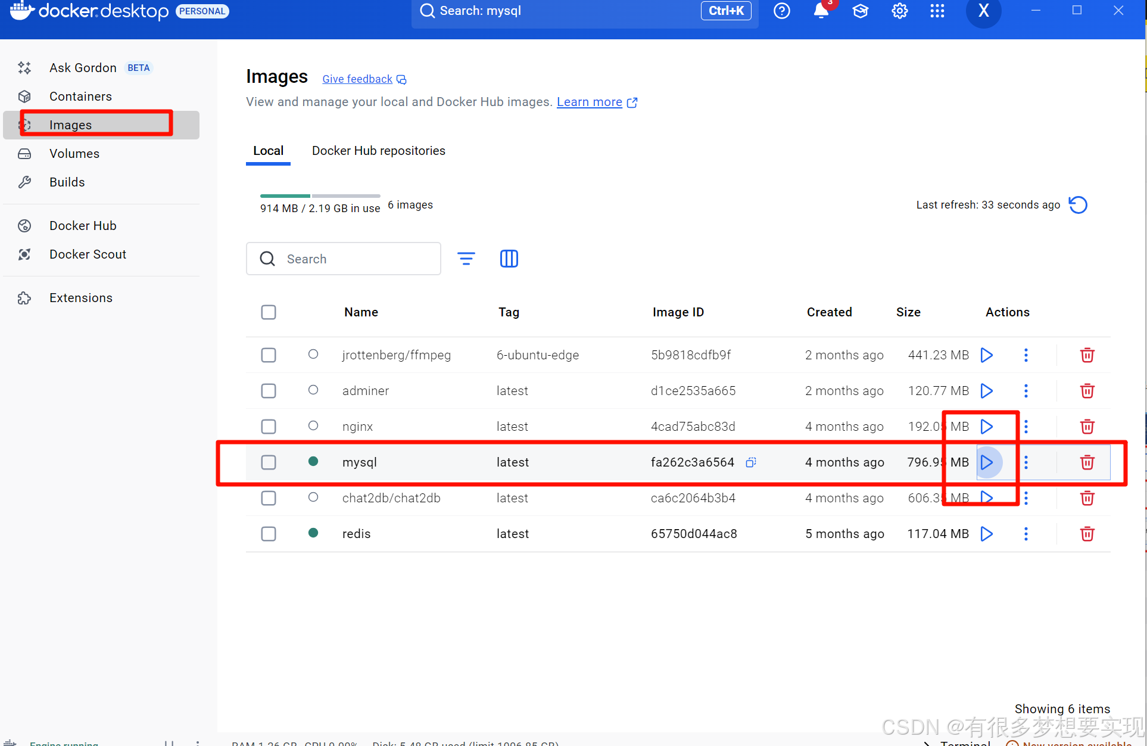1147x746 pixels.
Task: Open the Learn more link
Action: (x=589, y=102)
